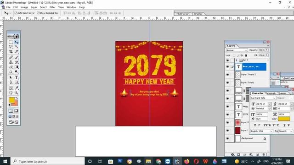Open the English: USA language dropdown
Screen dimensions: 294x165
[x=261, y=132]
